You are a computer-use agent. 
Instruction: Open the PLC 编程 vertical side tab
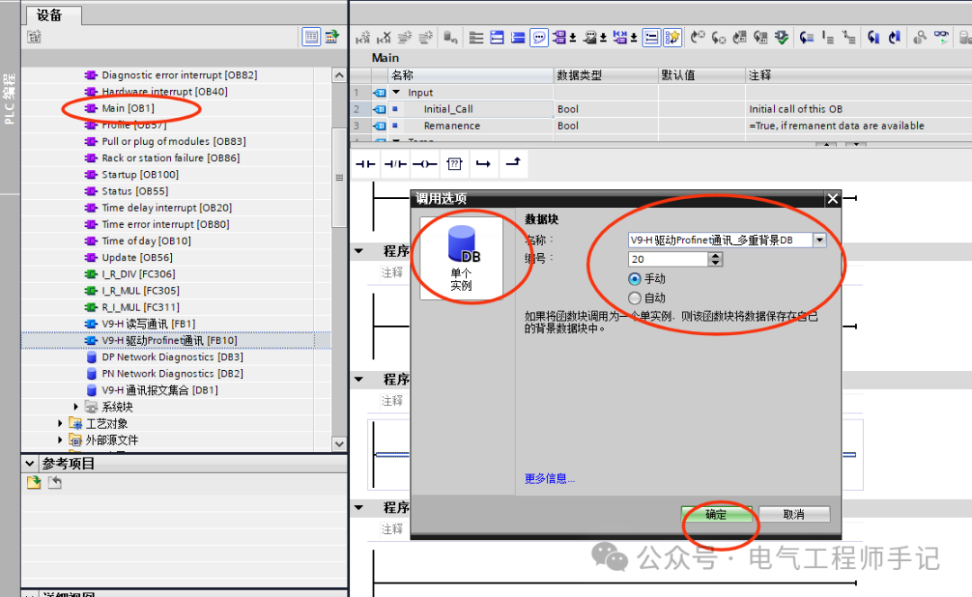[9, 97]
